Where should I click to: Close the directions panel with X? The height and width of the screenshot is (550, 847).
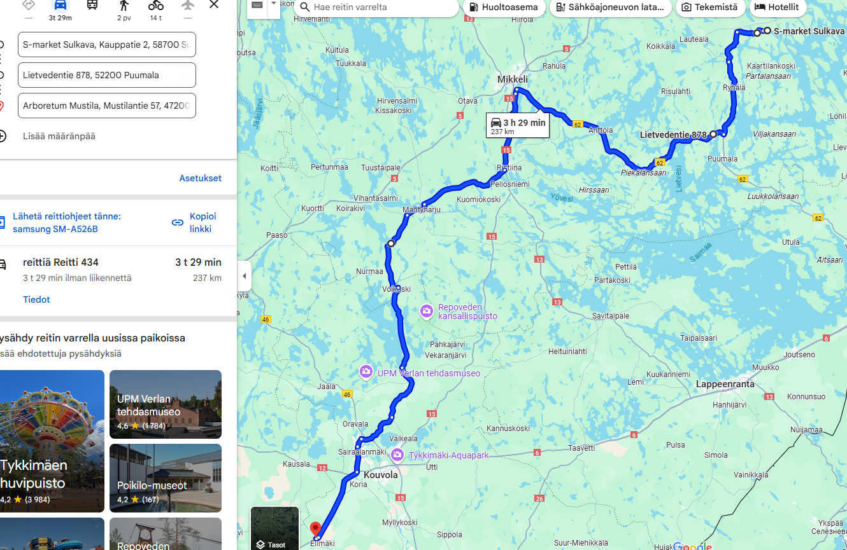[x=214, y=4]
